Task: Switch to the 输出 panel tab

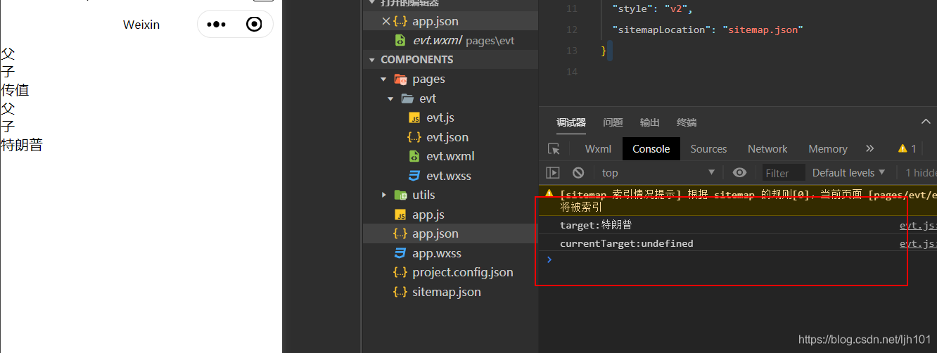Action: (650, 122)
